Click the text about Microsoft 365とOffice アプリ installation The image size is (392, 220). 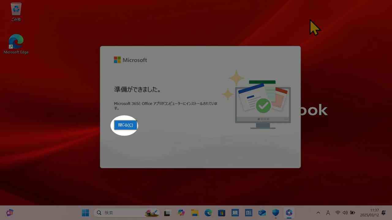tap(166, 106)
